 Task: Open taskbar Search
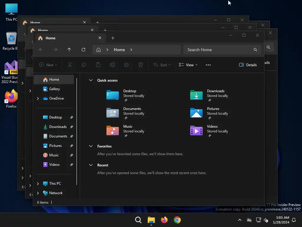pyautogui.click(x=138, y=220)
